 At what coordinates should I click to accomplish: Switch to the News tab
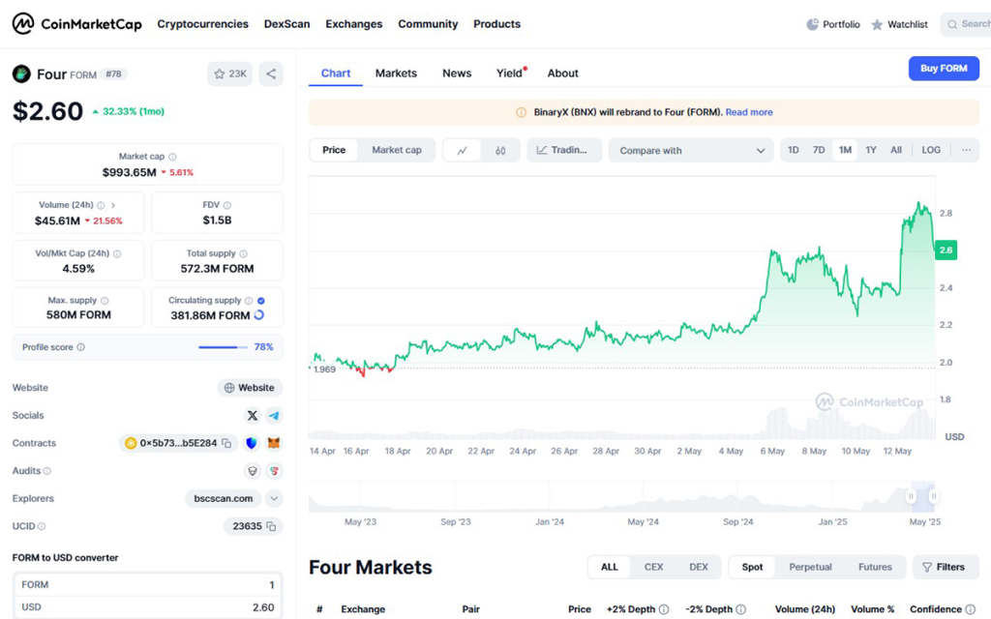click(457, 74)
